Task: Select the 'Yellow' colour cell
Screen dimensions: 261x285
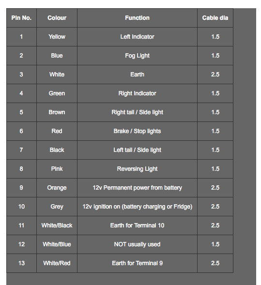Action: (57, 37)
